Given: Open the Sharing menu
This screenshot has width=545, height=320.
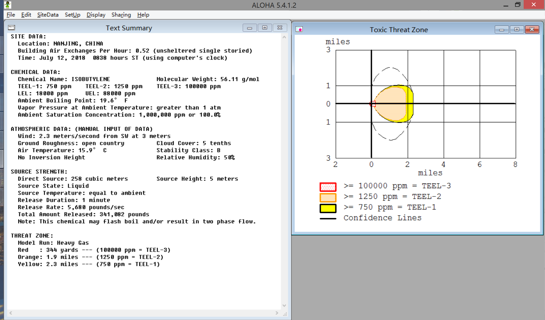Looking at the screenshot, I should 121,15.
